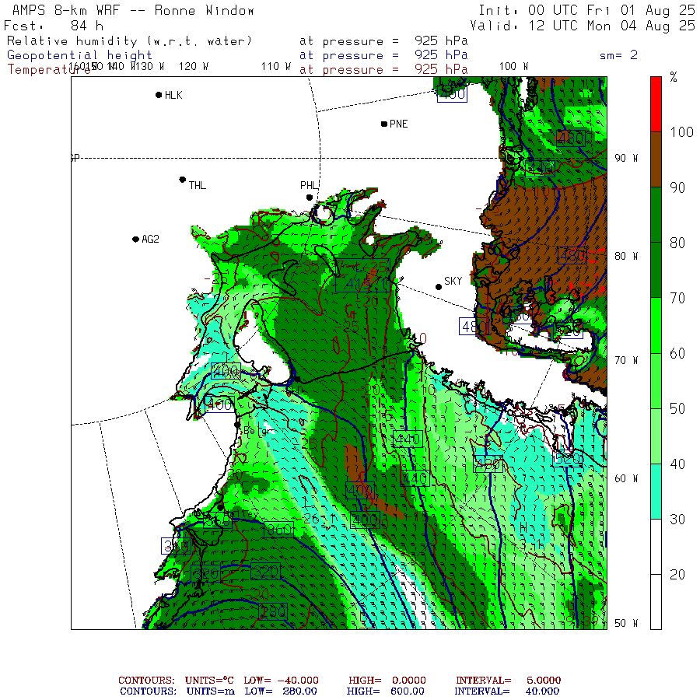Click the '50 W' longitude label on the right edge
The image size is (700, 700).
(626, 623)
